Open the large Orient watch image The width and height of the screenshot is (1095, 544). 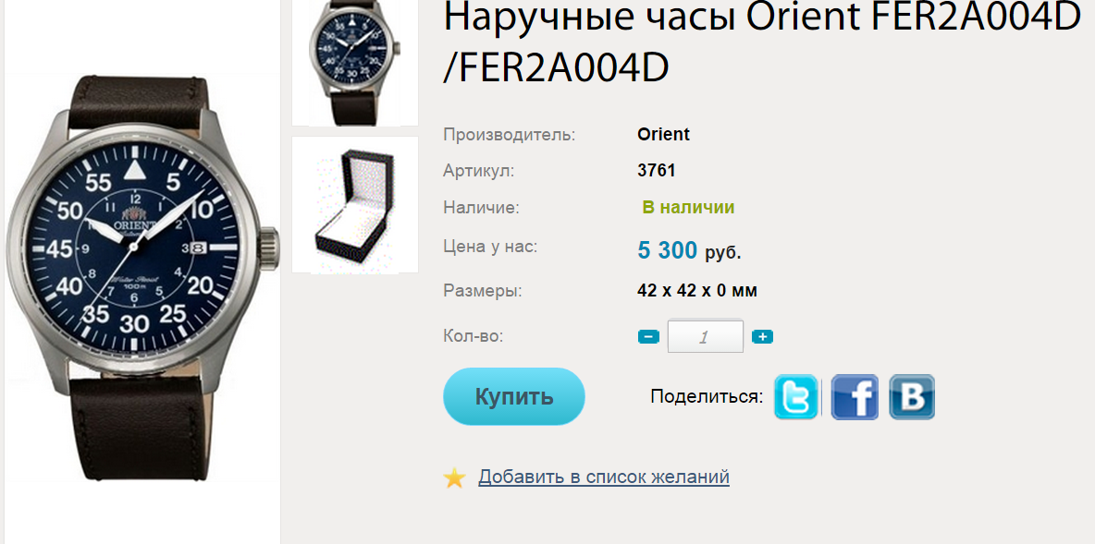coord(141,279)
